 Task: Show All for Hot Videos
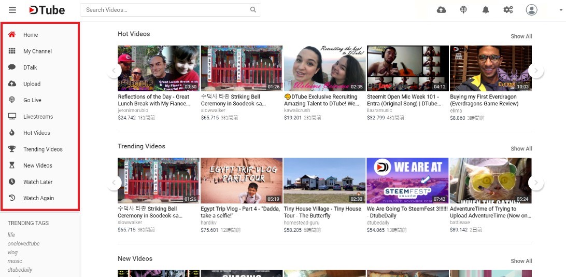[521, 36]
